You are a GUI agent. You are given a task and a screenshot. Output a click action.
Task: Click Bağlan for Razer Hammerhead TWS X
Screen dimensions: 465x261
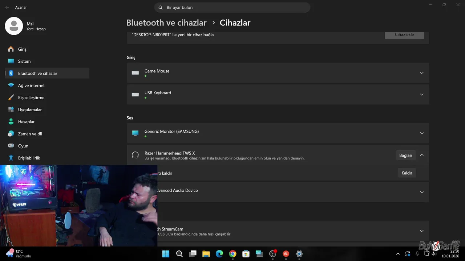(405, 155)
